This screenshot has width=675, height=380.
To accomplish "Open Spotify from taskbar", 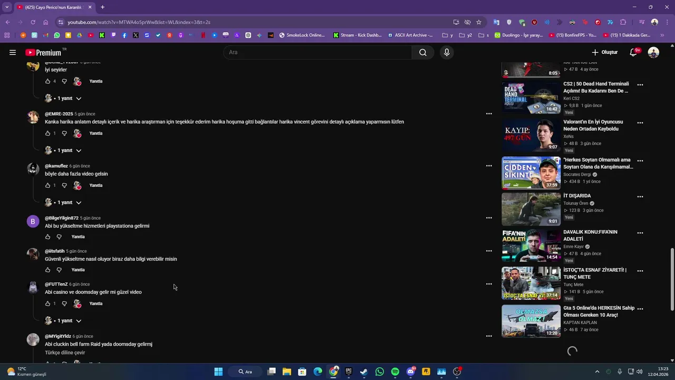I will [395, 372].
